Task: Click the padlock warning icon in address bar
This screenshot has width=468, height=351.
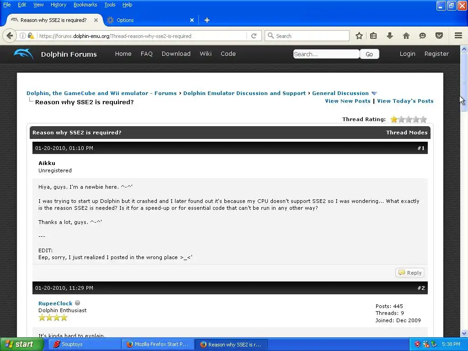Action: tap(31, 36)
